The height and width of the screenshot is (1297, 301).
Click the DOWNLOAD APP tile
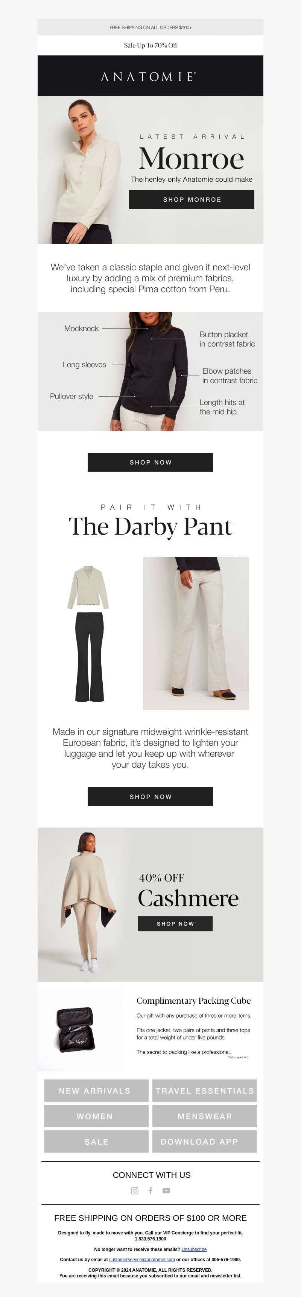[205, 1141]
